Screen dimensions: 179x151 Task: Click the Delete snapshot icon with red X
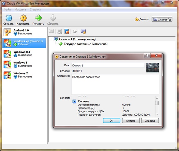[x=67, y=31]
